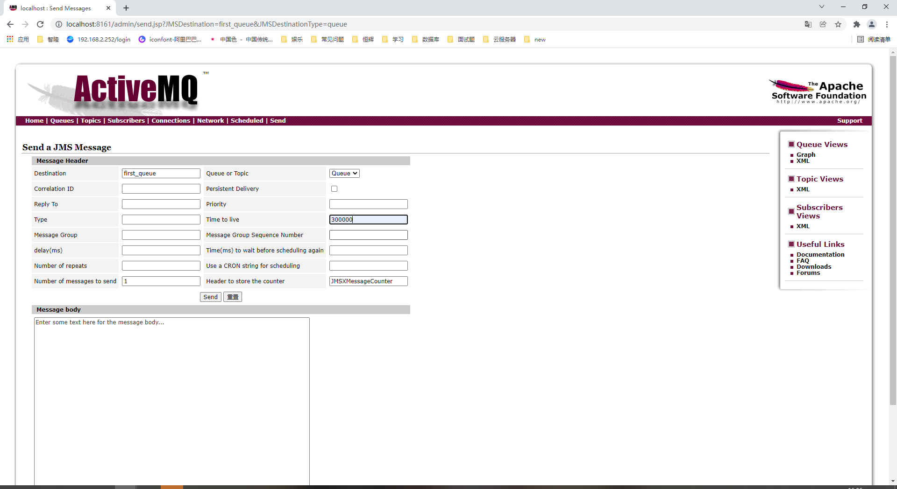The width and height of the screenshot is (897, 489).
Task: Click the browser profile avatar icon
Action: pos(872,24)
